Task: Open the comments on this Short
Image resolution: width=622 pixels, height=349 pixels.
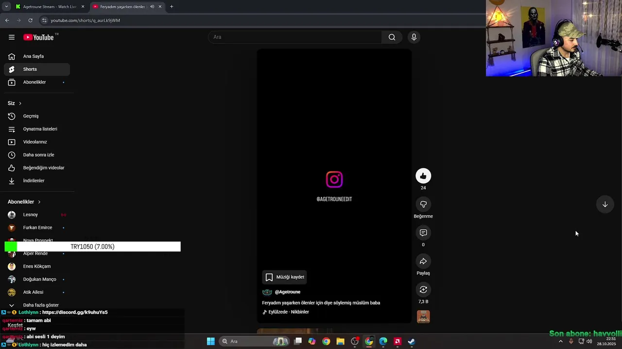Action: pos(423,233)
